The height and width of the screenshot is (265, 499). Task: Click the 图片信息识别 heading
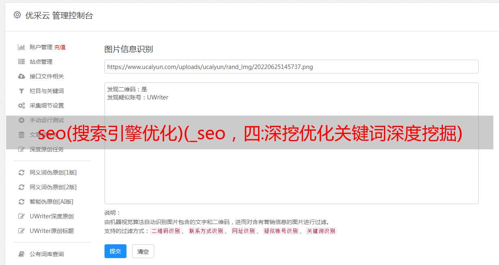(129, 49)
